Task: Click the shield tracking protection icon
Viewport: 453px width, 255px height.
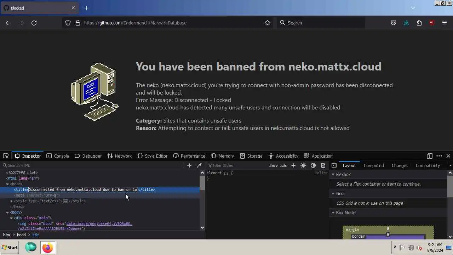Action: tap(68, 23)
